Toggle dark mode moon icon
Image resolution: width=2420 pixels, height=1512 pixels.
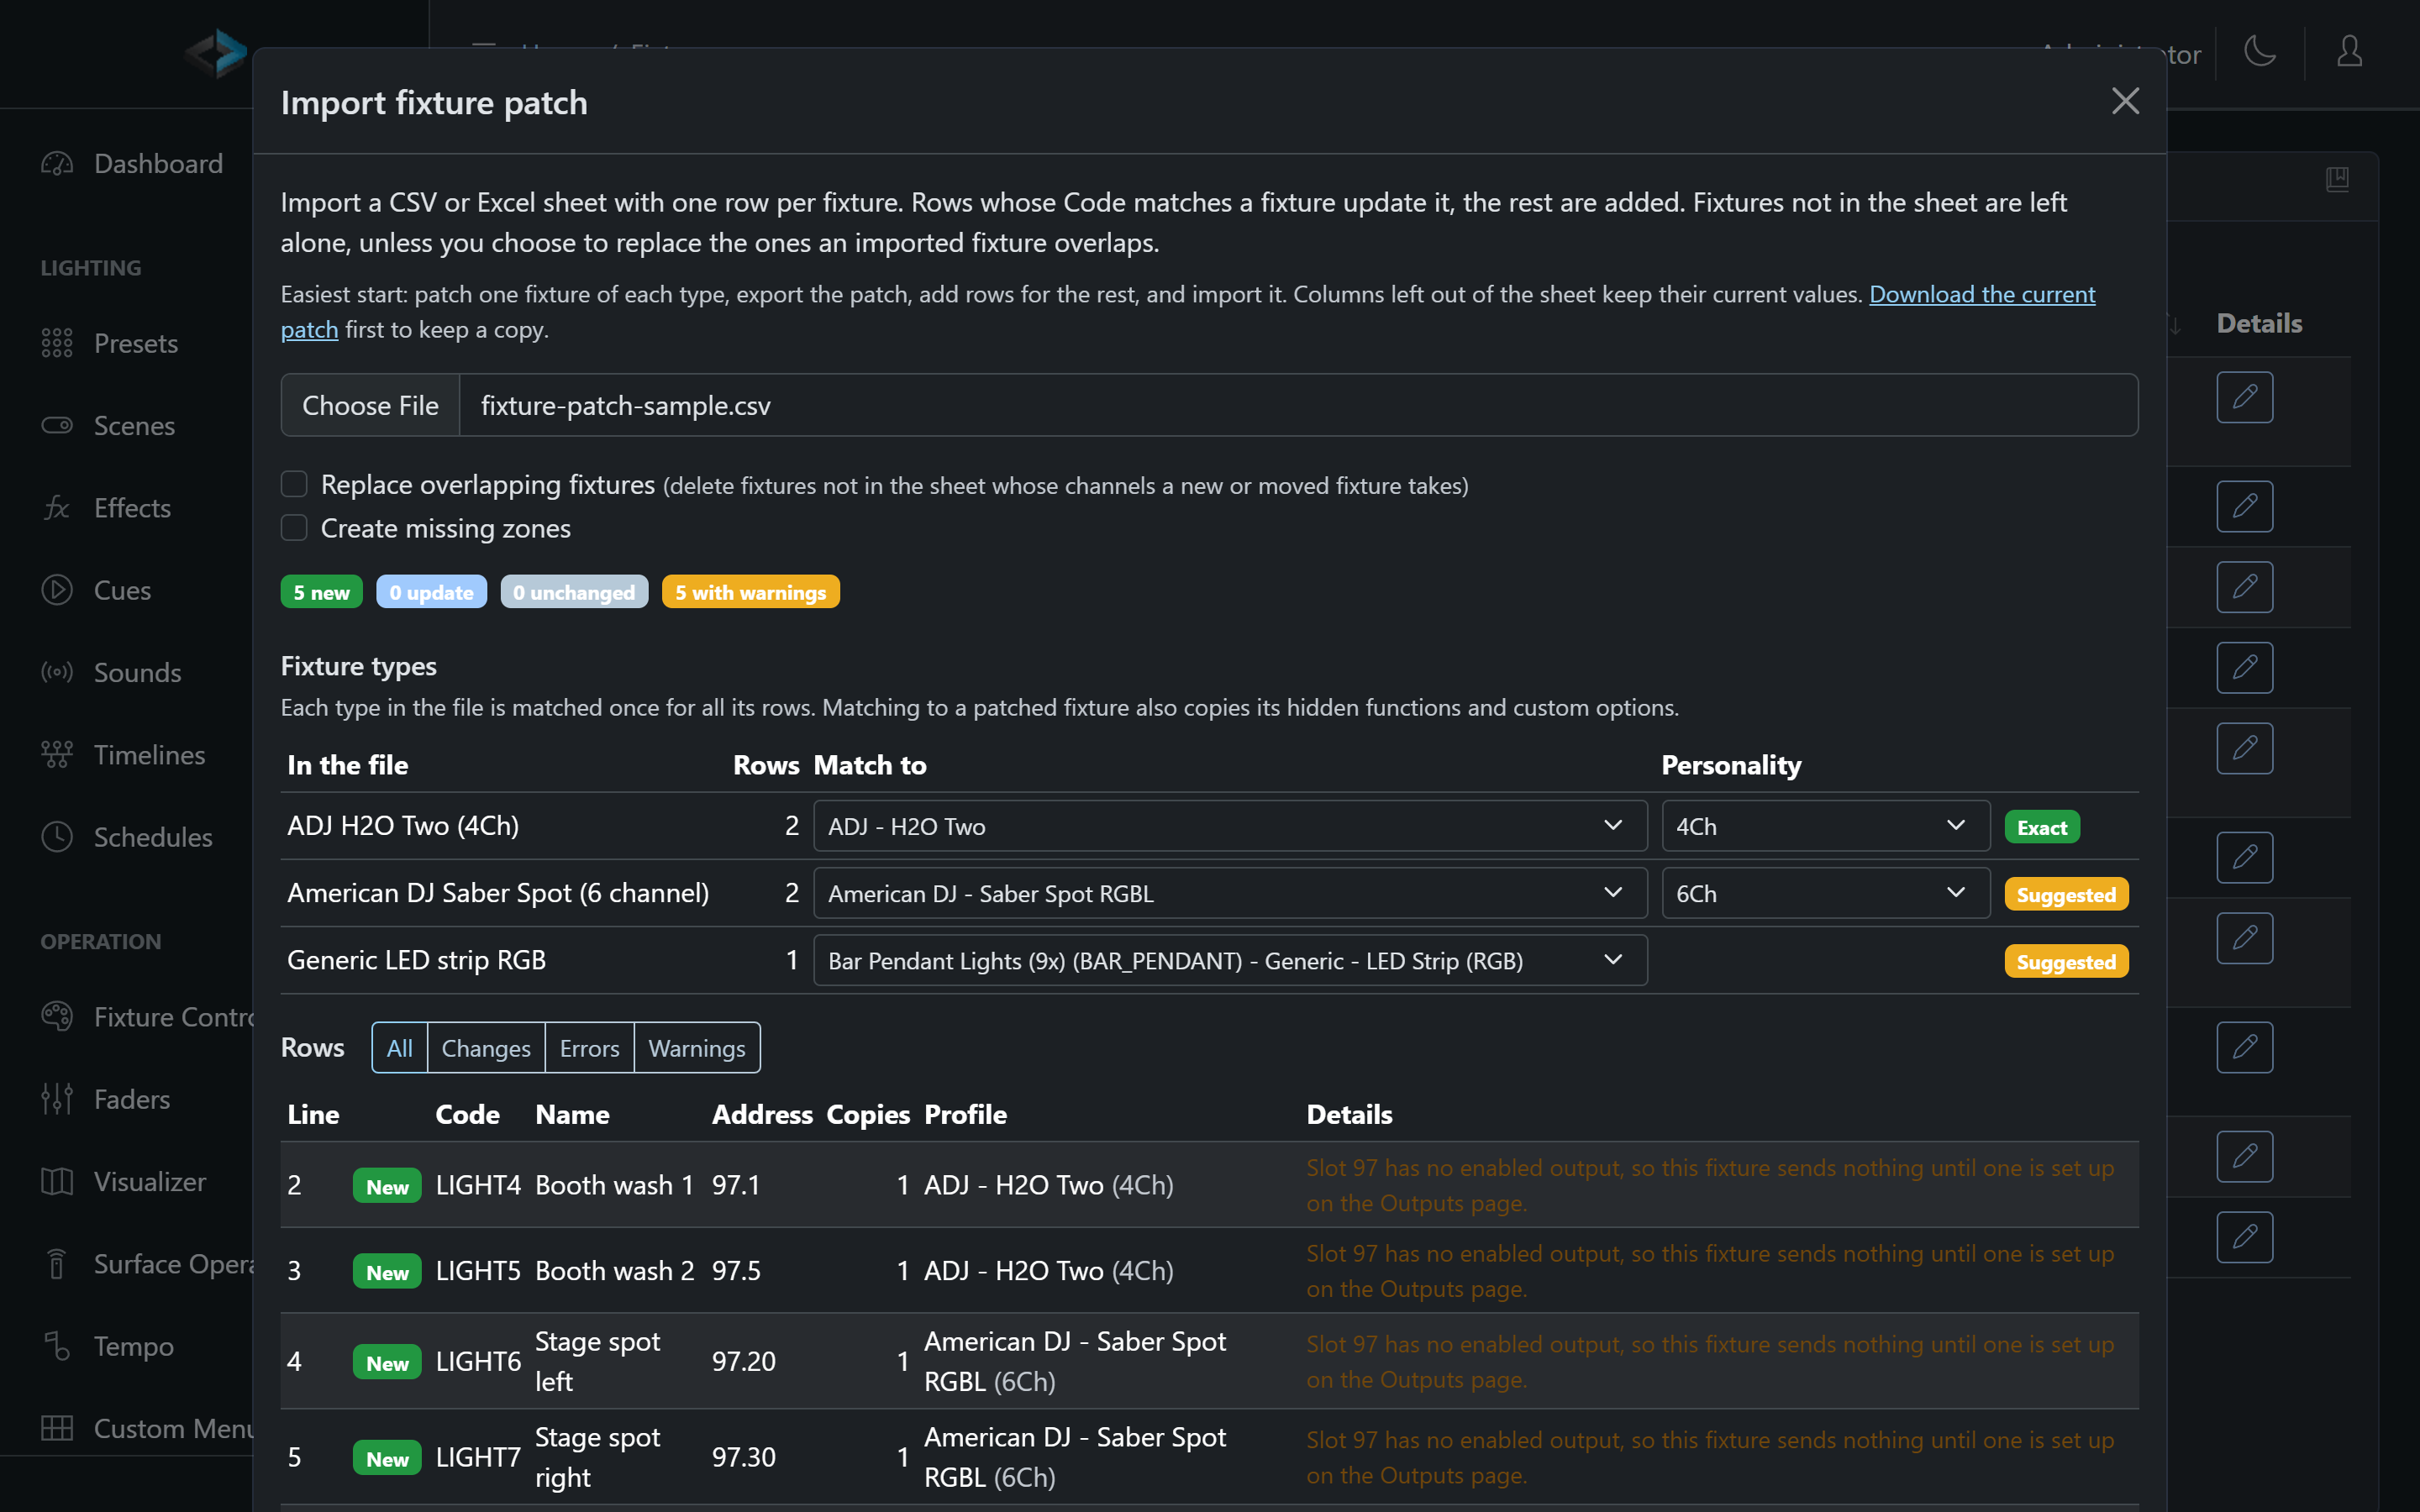click(x=2260, y=51)
